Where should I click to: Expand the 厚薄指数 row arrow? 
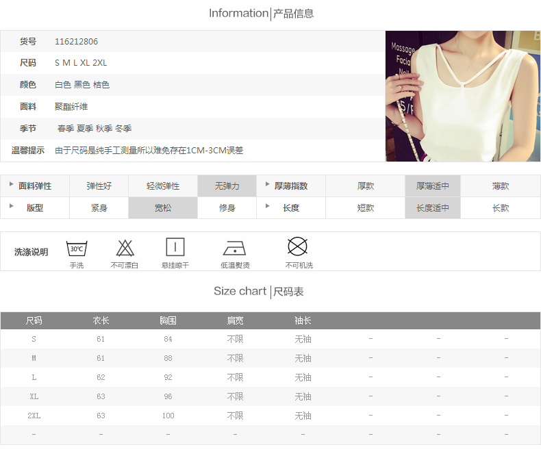click(x=267, y=185)
